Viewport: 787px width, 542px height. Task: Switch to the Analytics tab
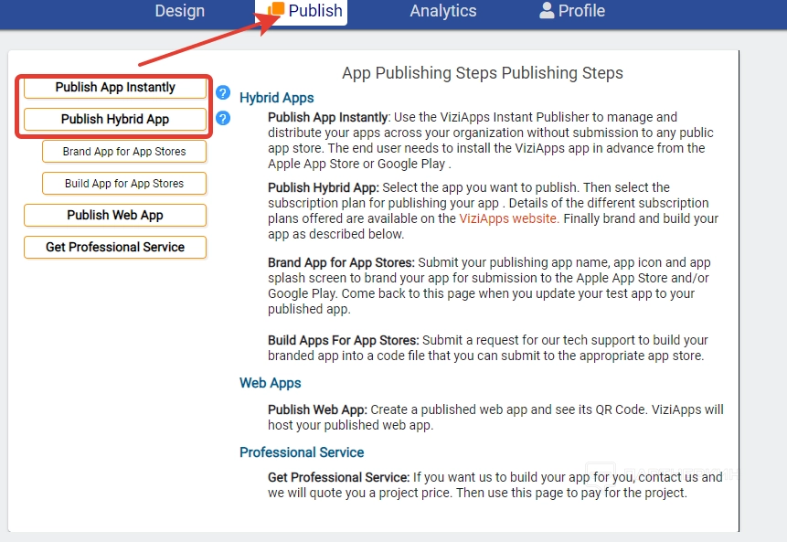click(x=443, y=11)
